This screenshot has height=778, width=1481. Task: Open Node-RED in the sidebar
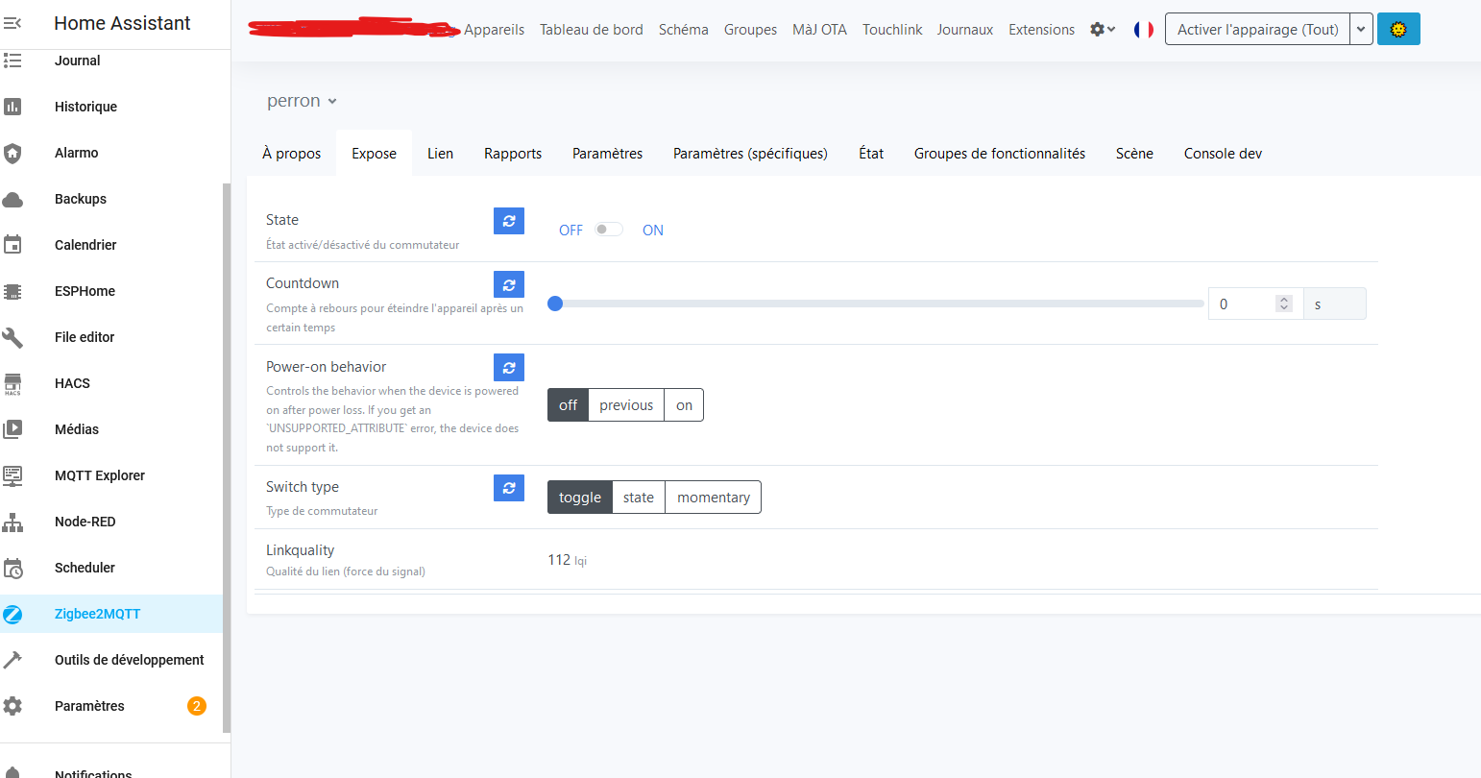pyautogui.click(x=85, y=522)
